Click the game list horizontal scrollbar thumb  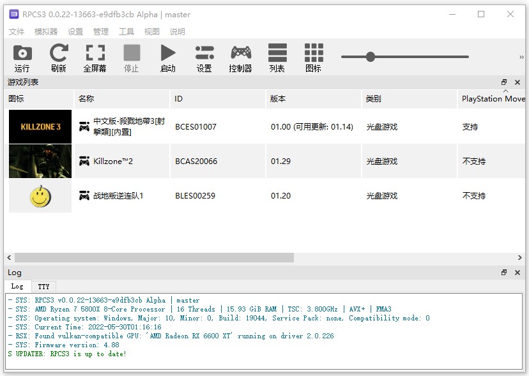(154, 258)
